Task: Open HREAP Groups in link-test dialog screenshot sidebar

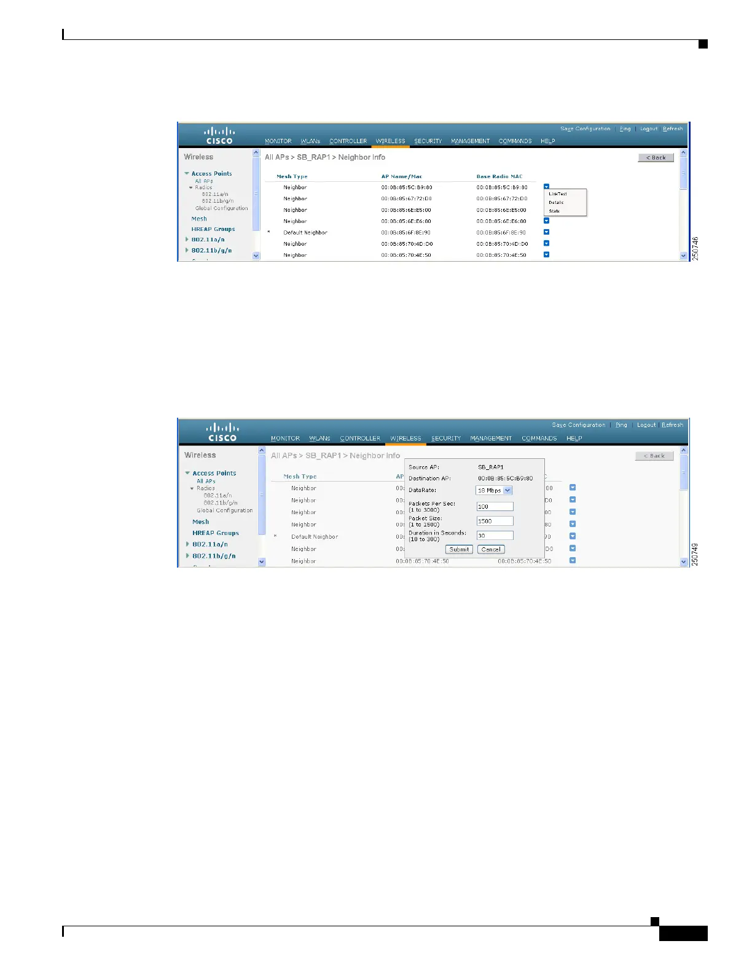Action: click(216, 533)
